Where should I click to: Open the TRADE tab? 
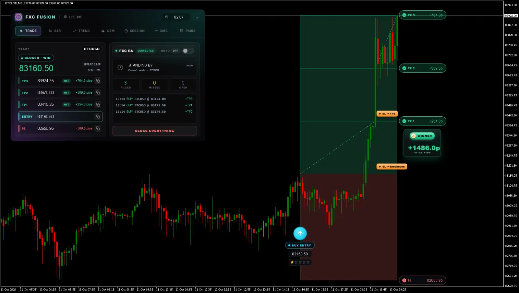point(28,31)
